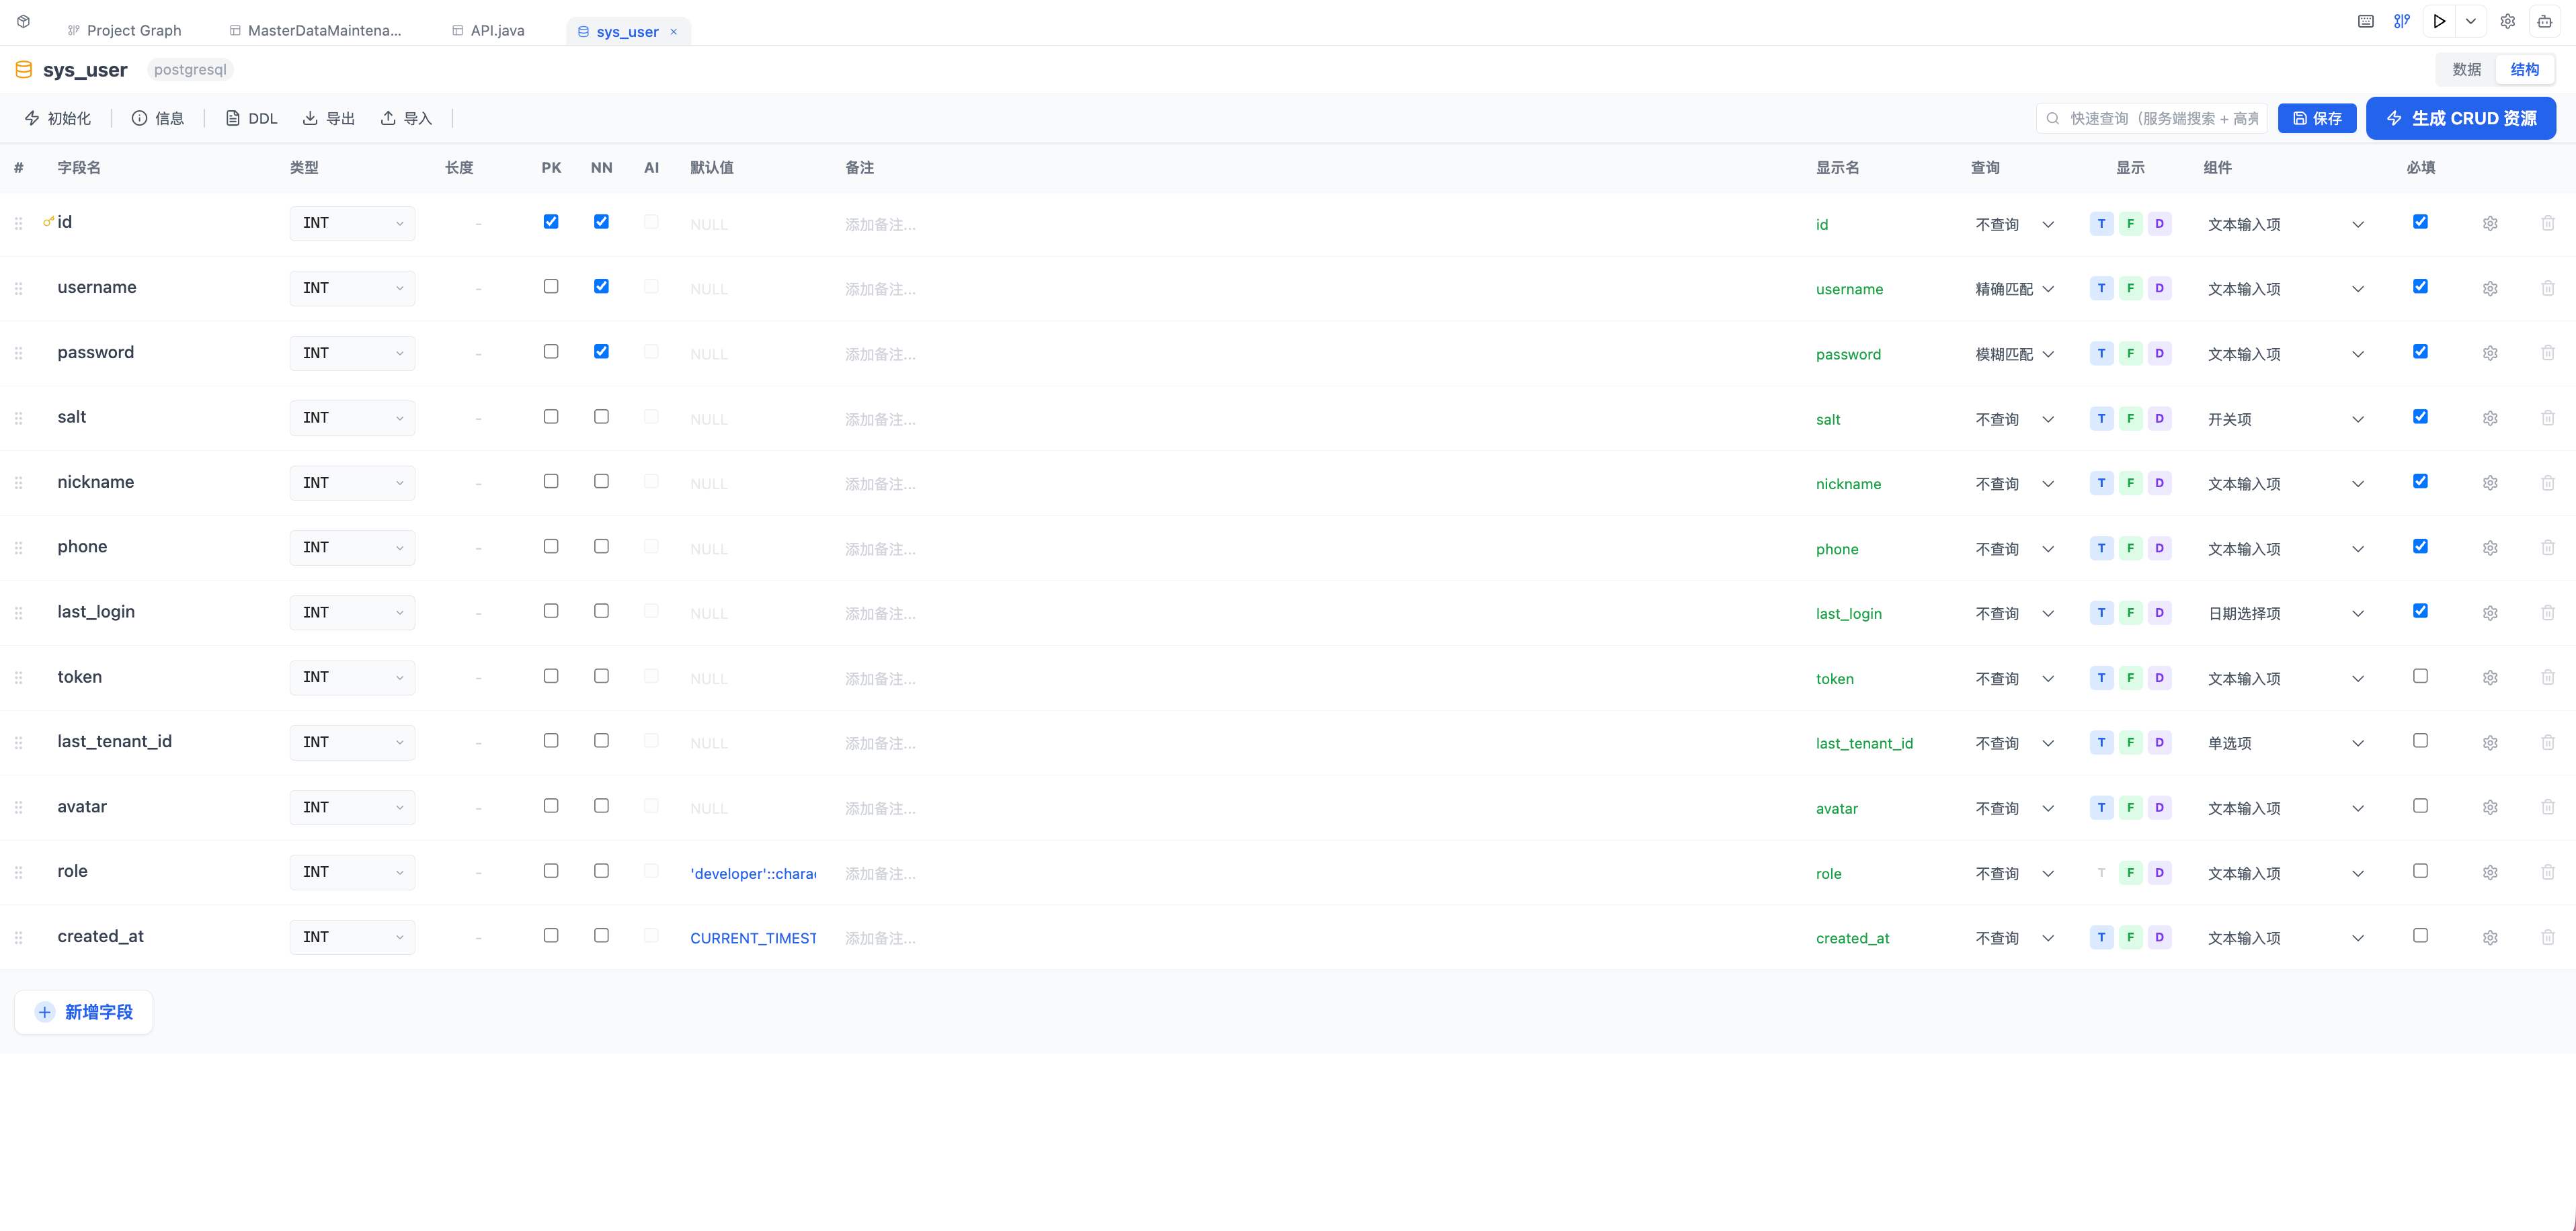Switch to the API.java tab

pyautogui.click(x=488, y=30)
